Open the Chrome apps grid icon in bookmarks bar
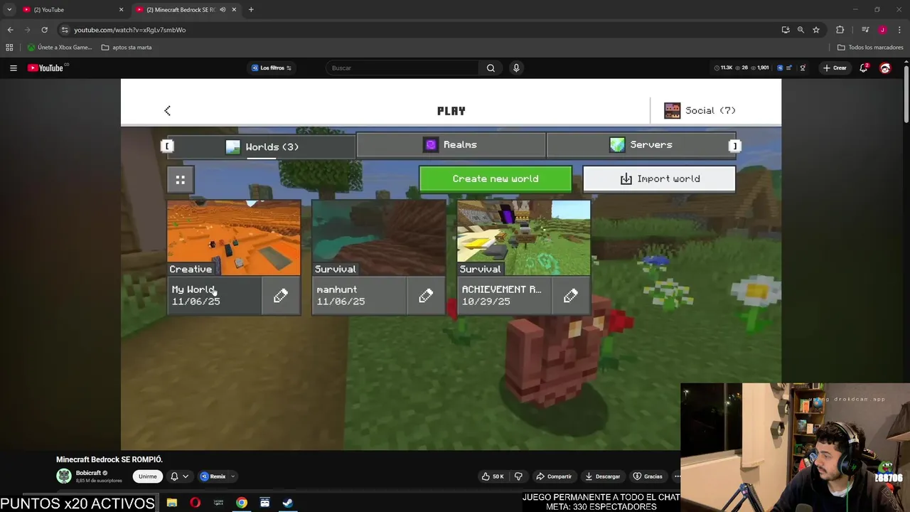This screenshot has width=910, height=512. (9, 48)
